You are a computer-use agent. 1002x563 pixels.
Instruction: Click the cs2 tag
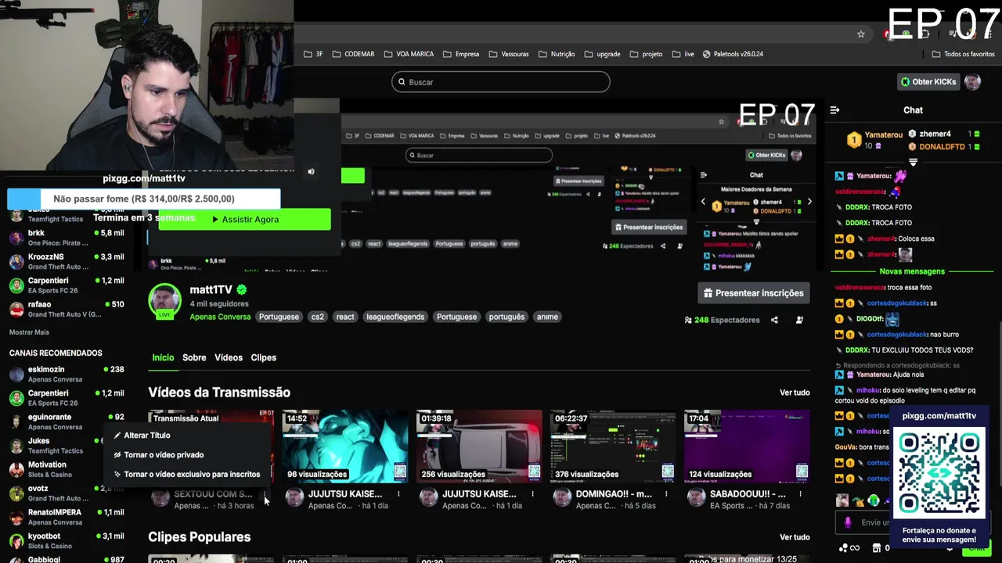click(317, 317)
